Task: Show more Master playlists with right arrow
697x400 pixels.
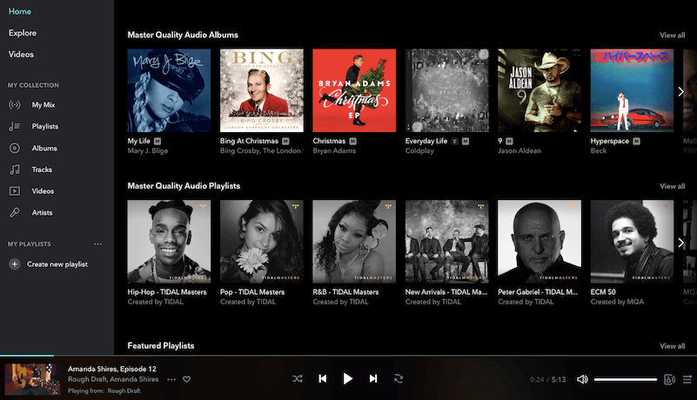Action: 680,243
